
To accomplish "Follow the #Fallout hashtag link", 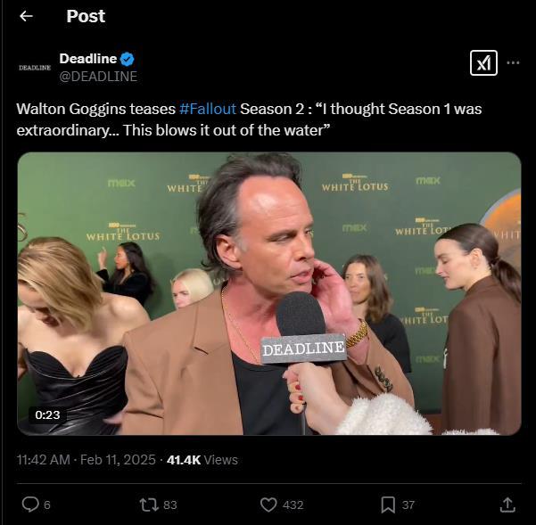I will [208, 109].
